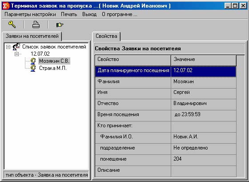Click the Свойство column header
Screen dimensions: 249x182
133,60
